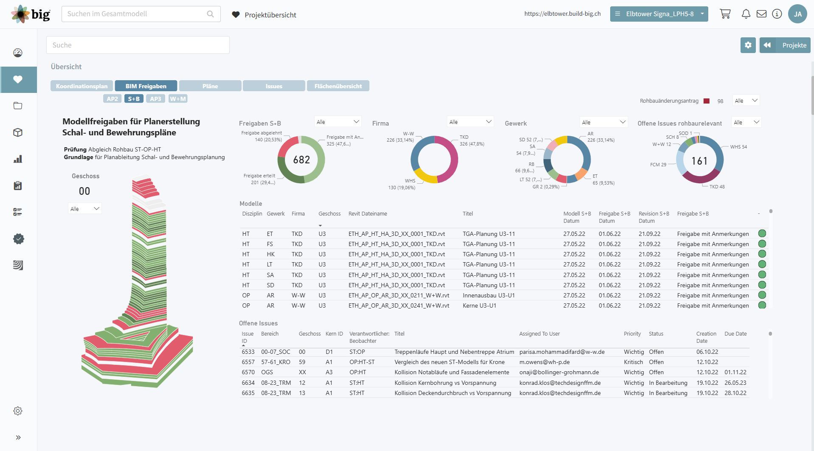This screenshot has width=814, height=451.
Task: Expand the Elbtower Signa_LPH5-8 project selector
Action: tap(659, 14)
